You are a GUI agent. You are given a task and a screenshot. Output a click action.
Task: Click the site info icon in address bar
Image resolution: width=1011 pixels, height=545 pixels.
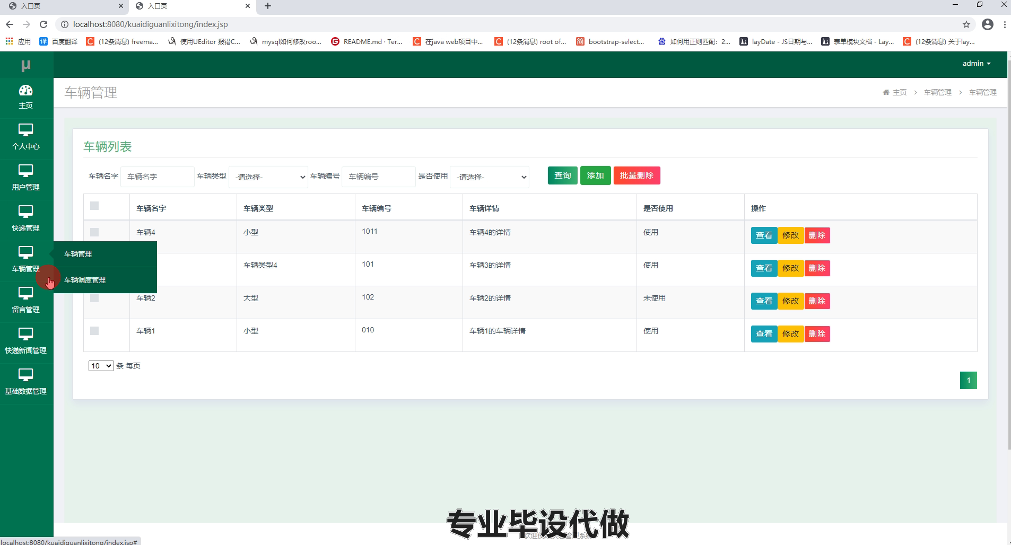[64, 24]
